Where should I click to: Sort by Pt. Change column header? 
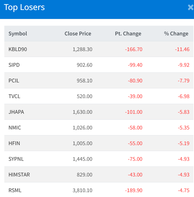tap(128, 34)
